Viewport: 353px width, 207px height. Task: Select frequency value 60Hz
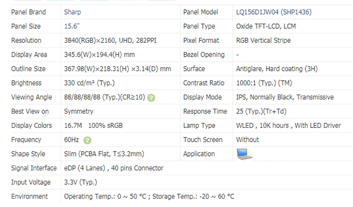71,139
